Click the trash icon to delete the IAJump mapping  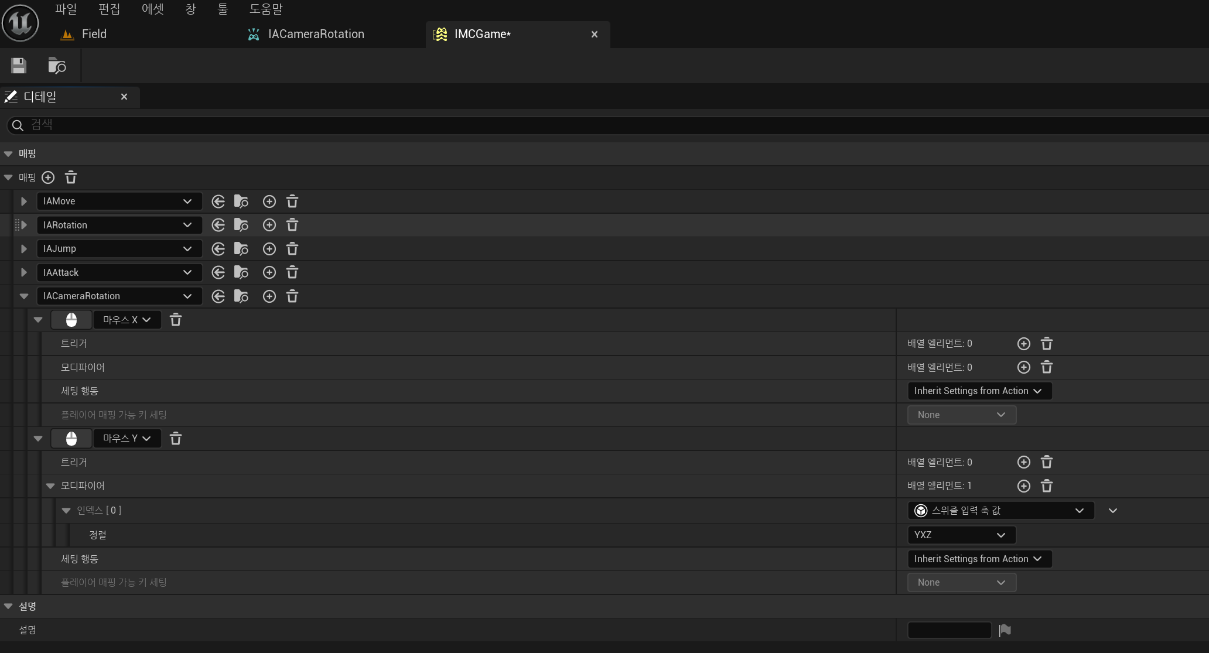pos(292,249)
